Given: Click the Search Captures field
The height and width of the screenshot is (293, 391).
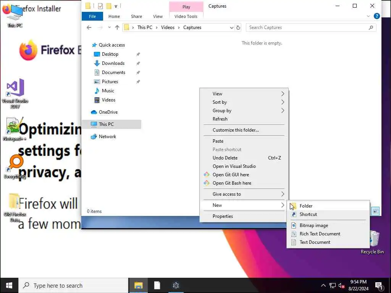Looking at the screenshot, I should pos(308,27).
